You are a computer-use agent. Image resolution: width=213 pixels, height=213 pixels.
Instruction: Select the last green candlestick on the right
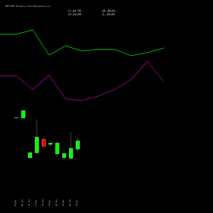click(x=78, y=145)
